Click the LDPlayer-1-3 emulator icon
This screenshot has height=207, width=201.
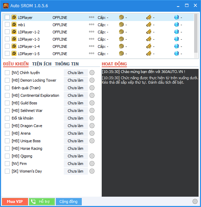[14, 39]
